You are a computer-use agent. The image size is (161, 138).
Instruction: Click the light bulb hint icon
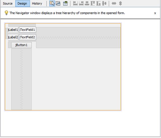pyautogui.click(x=6, y=13)
